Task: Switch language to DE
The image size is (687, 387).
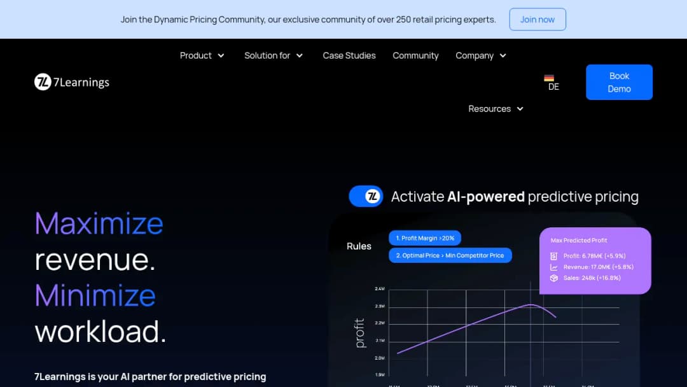Action: [x=553, y=87]
